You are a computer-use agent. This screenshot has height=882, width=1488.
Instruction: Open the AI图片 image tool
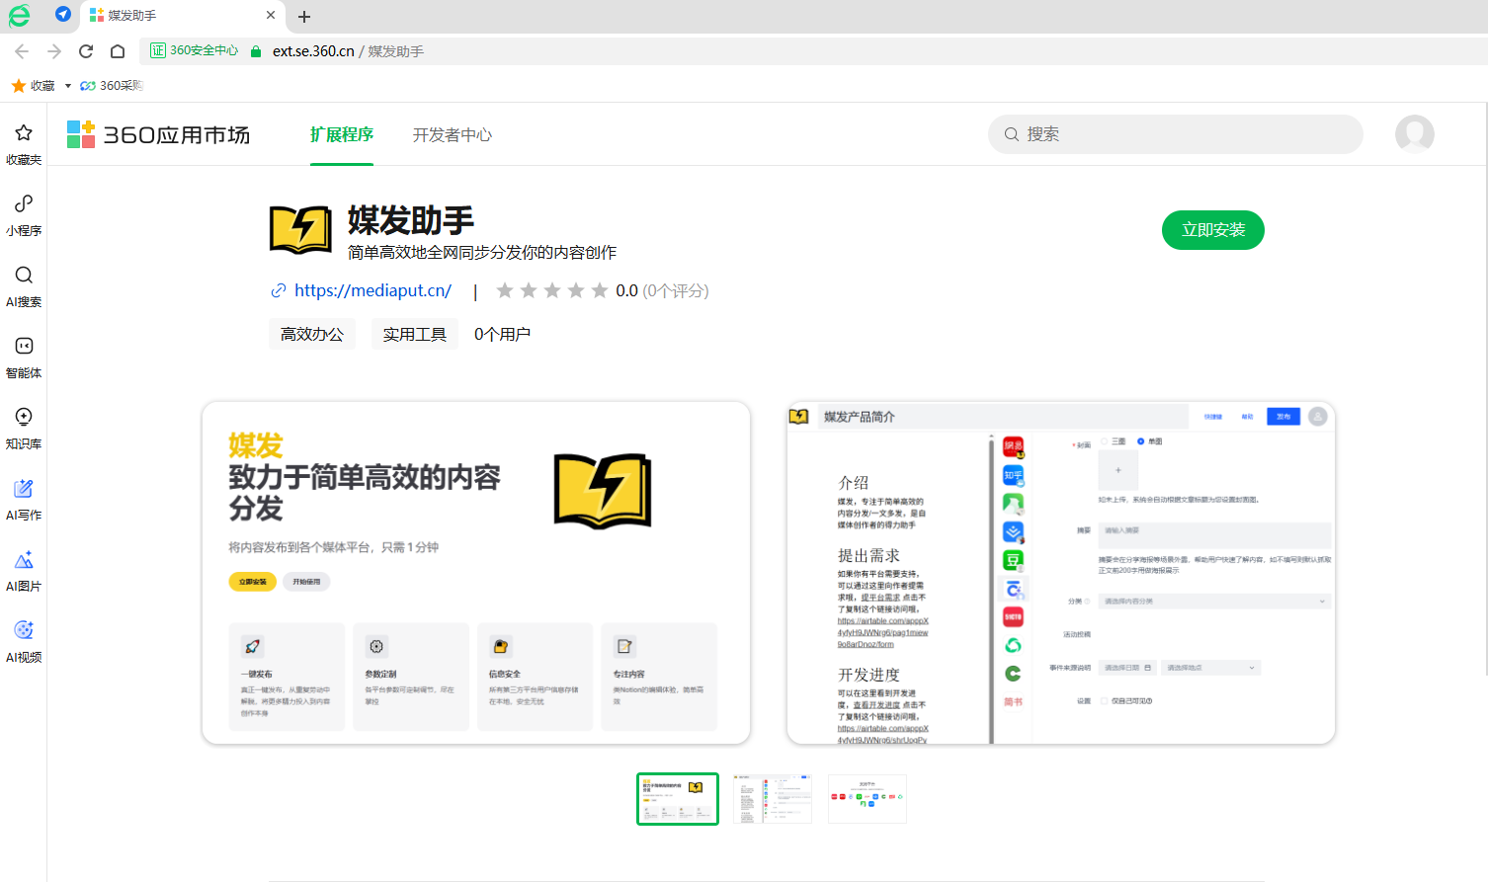click(23, 571)
